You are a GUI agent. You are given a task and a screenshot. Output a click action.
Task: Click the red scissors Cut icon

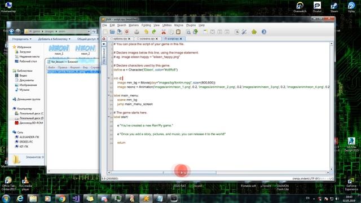click(164, 32)
